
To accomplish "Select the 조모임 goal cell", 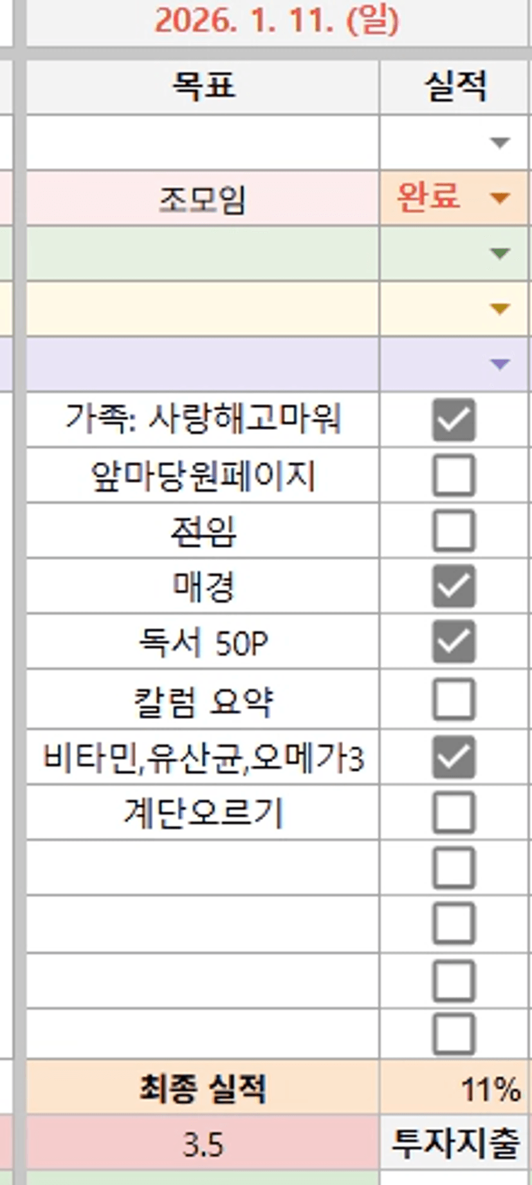I will (203, 199).
